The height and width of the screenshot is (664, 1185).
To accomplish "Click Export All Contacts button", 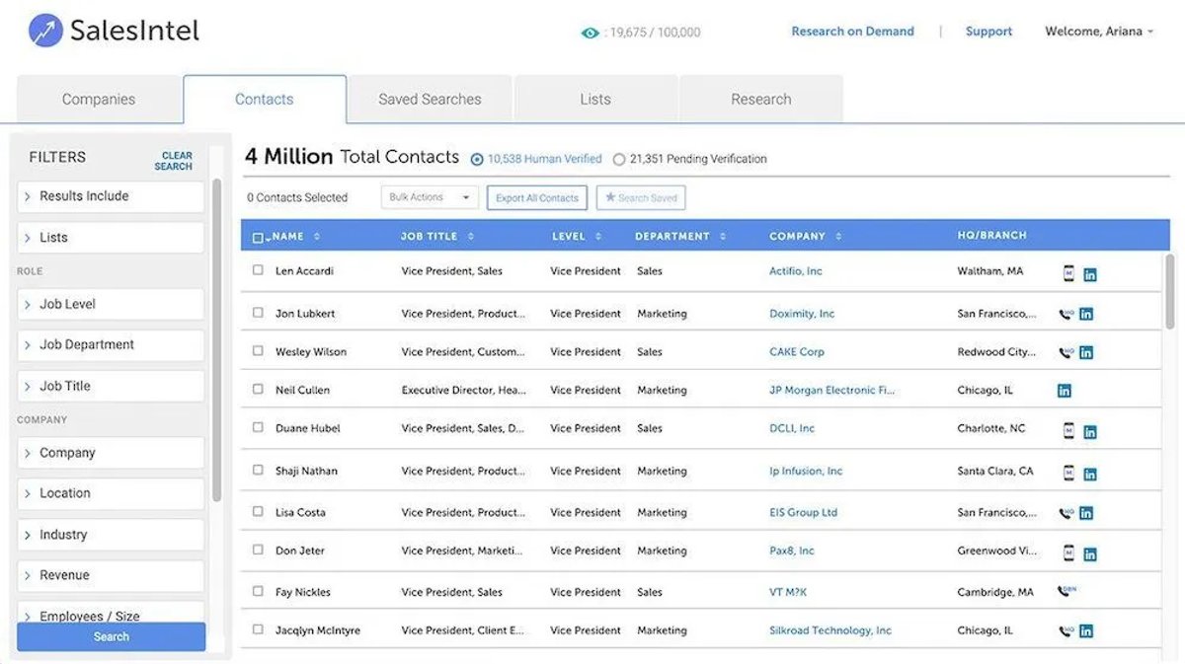I will coord(537,197).
